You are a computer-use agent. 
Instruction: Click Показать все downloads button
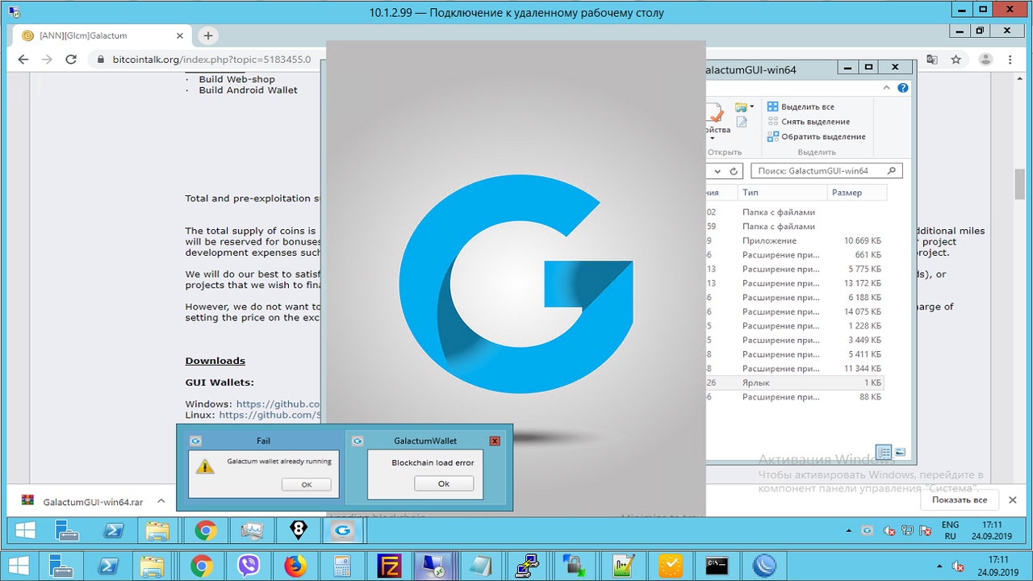pos(960,500)
